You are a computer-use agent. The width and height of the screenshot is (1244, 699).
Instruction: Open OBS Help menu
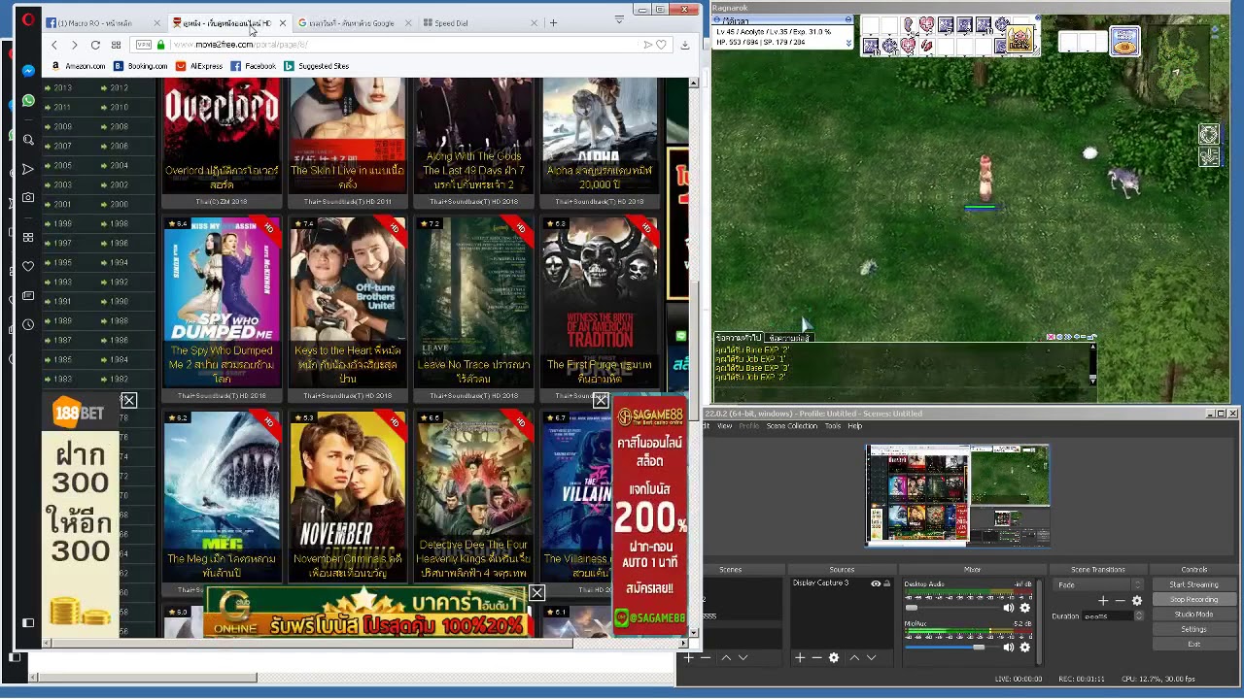[x=855, y=426]
